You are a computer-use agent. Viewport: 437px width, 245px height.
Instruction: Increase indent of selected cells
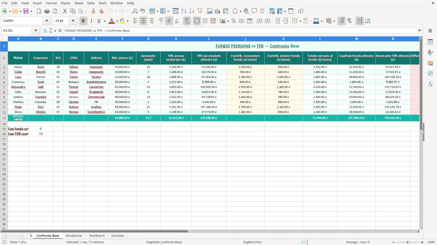pos(277,21)
